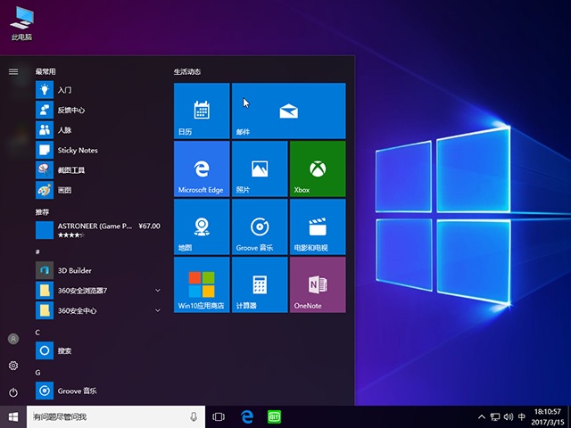Screen dimensions: 571x428
Task: Open the 邮件 mail tile
Action: [x=288, y=111]
